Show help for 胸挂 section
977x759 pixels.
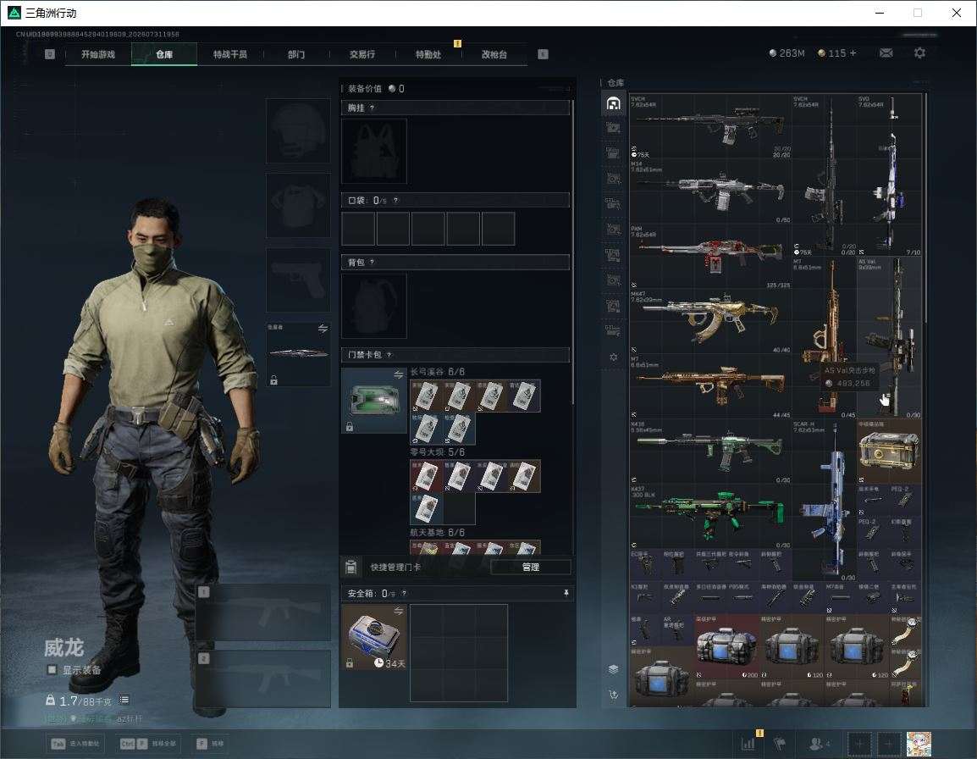(372, 108)
